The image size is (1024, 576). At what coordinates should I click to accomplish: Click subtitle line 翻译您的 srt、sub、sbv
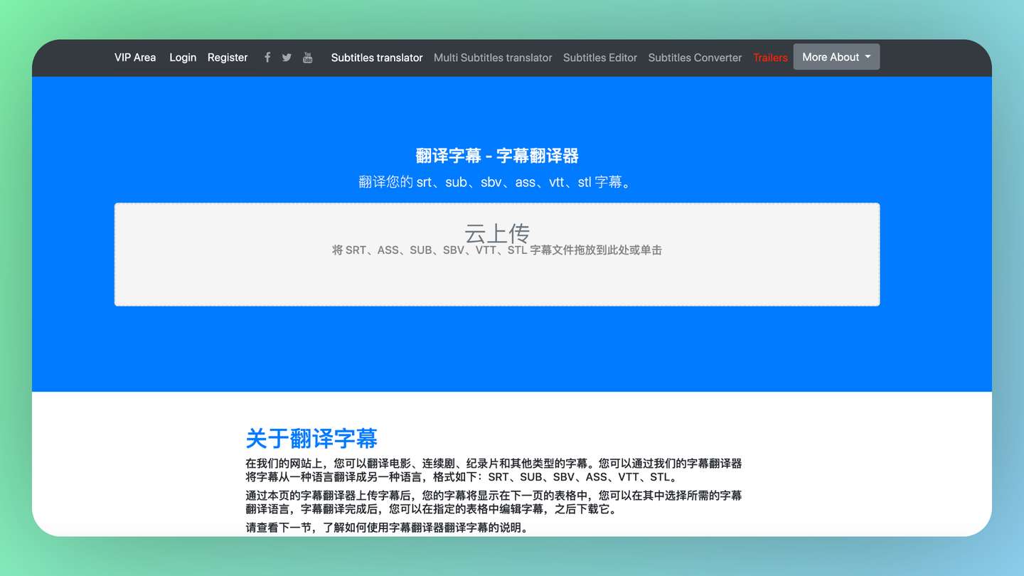(497, 182)
